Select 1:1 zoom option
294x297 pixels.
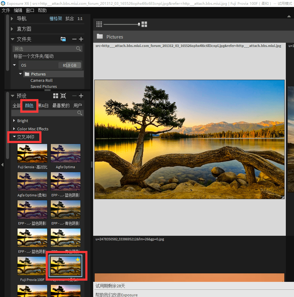[x=80, y=19]
